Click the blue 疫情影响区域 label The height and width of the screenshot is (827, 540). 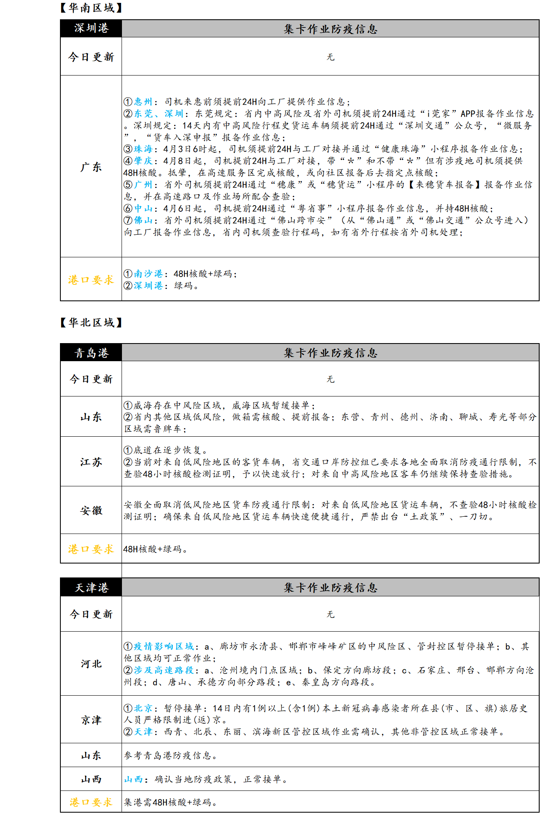pyautogui.click(x=163, y=646)
